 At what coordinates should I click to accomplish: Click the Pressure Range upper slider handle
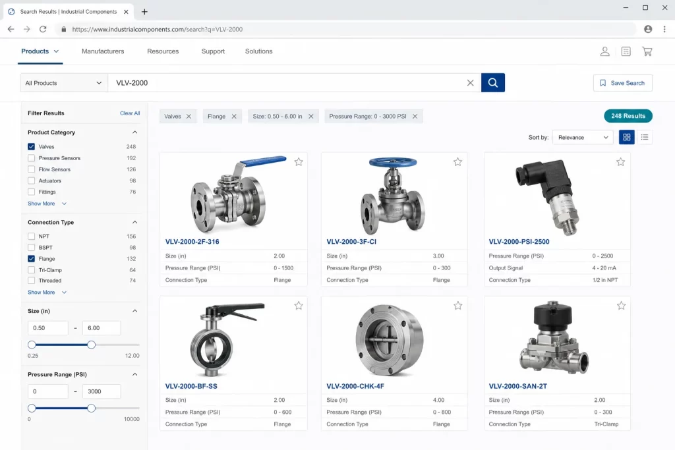(91, 408)
